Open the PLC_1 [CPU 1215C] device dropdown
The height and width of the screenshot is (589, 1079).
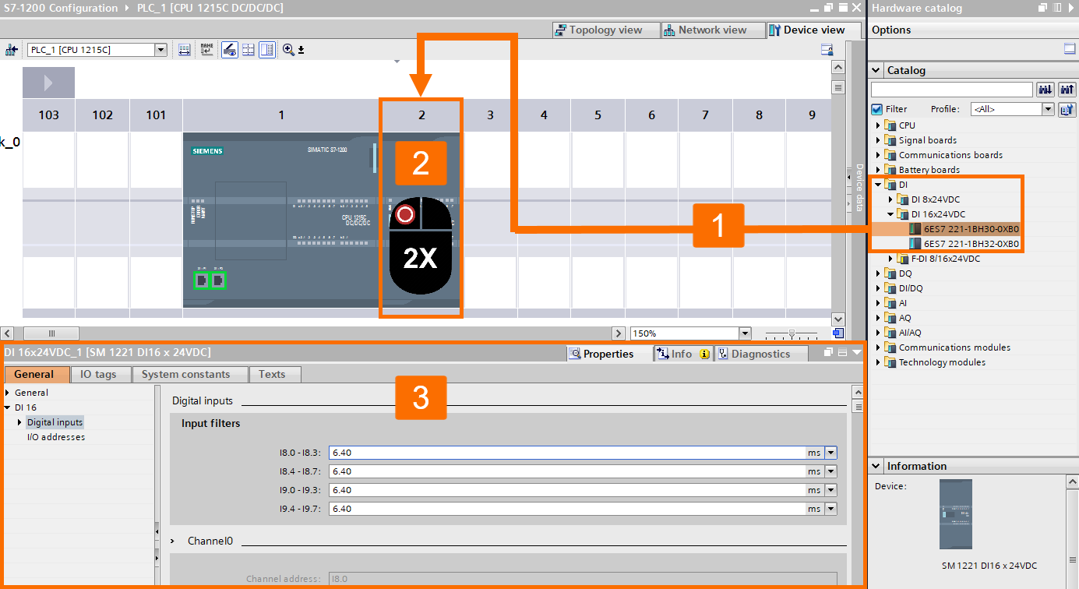tap(160, 50)
